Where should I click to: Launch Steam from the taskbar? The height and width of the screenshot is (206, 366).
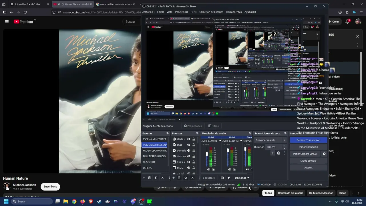tap(99, 201)
